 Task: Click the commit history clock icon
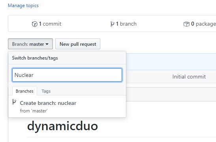(35, 24)
